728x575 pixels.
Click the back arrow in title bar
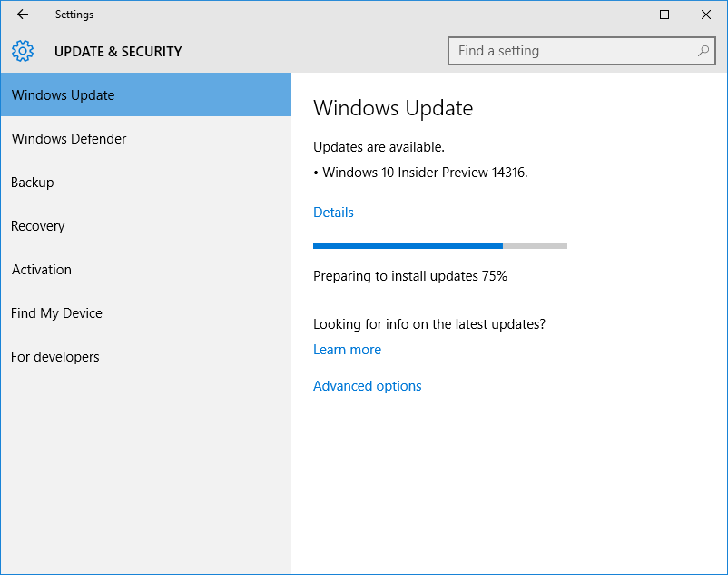23,15
